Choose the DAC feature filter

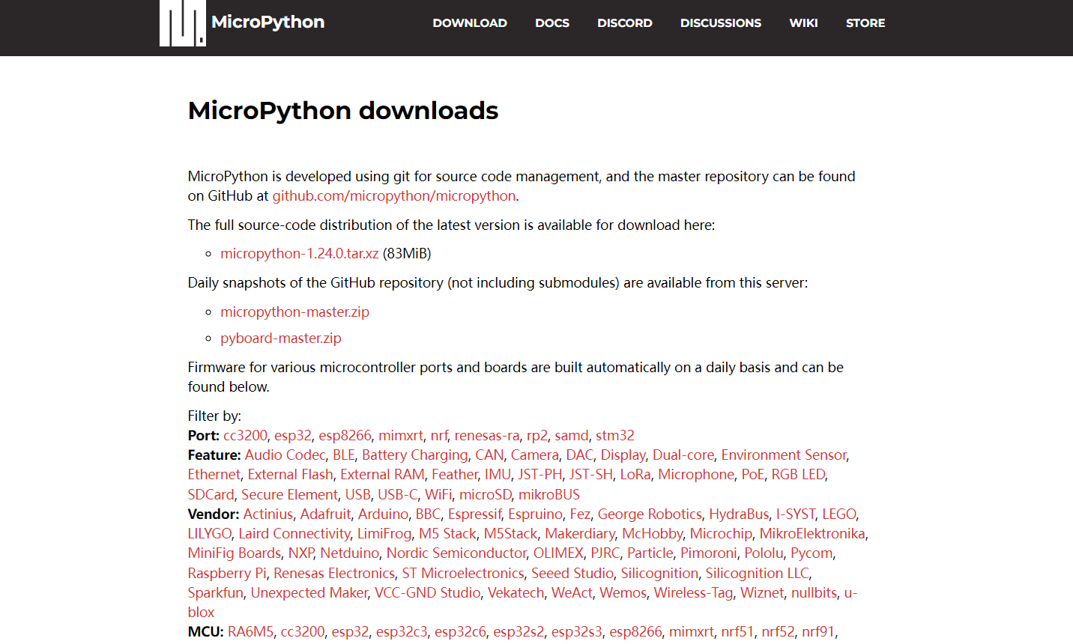pos(580,455)
